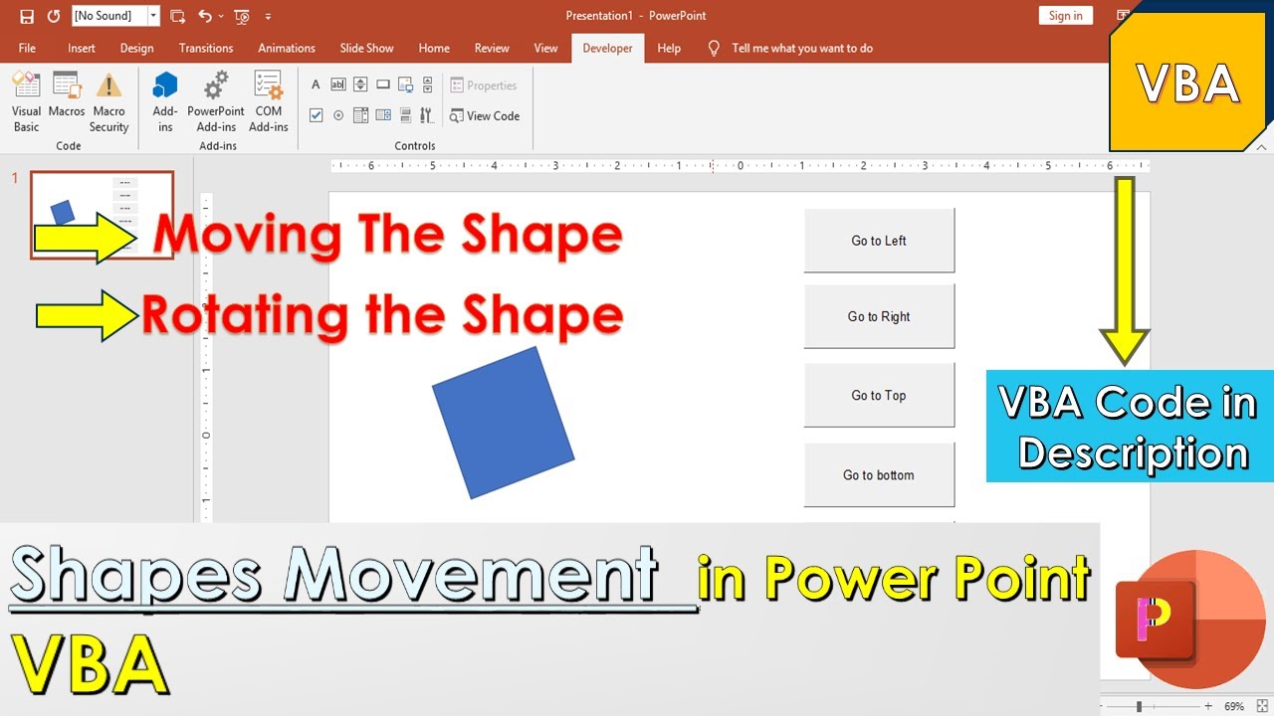
Task: Select the Command Button control icon
Action: (383, 85)
